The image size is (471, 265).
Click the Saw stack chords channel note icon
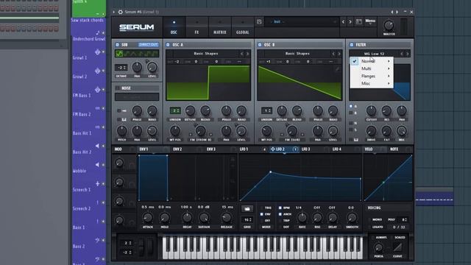[98, 32]
